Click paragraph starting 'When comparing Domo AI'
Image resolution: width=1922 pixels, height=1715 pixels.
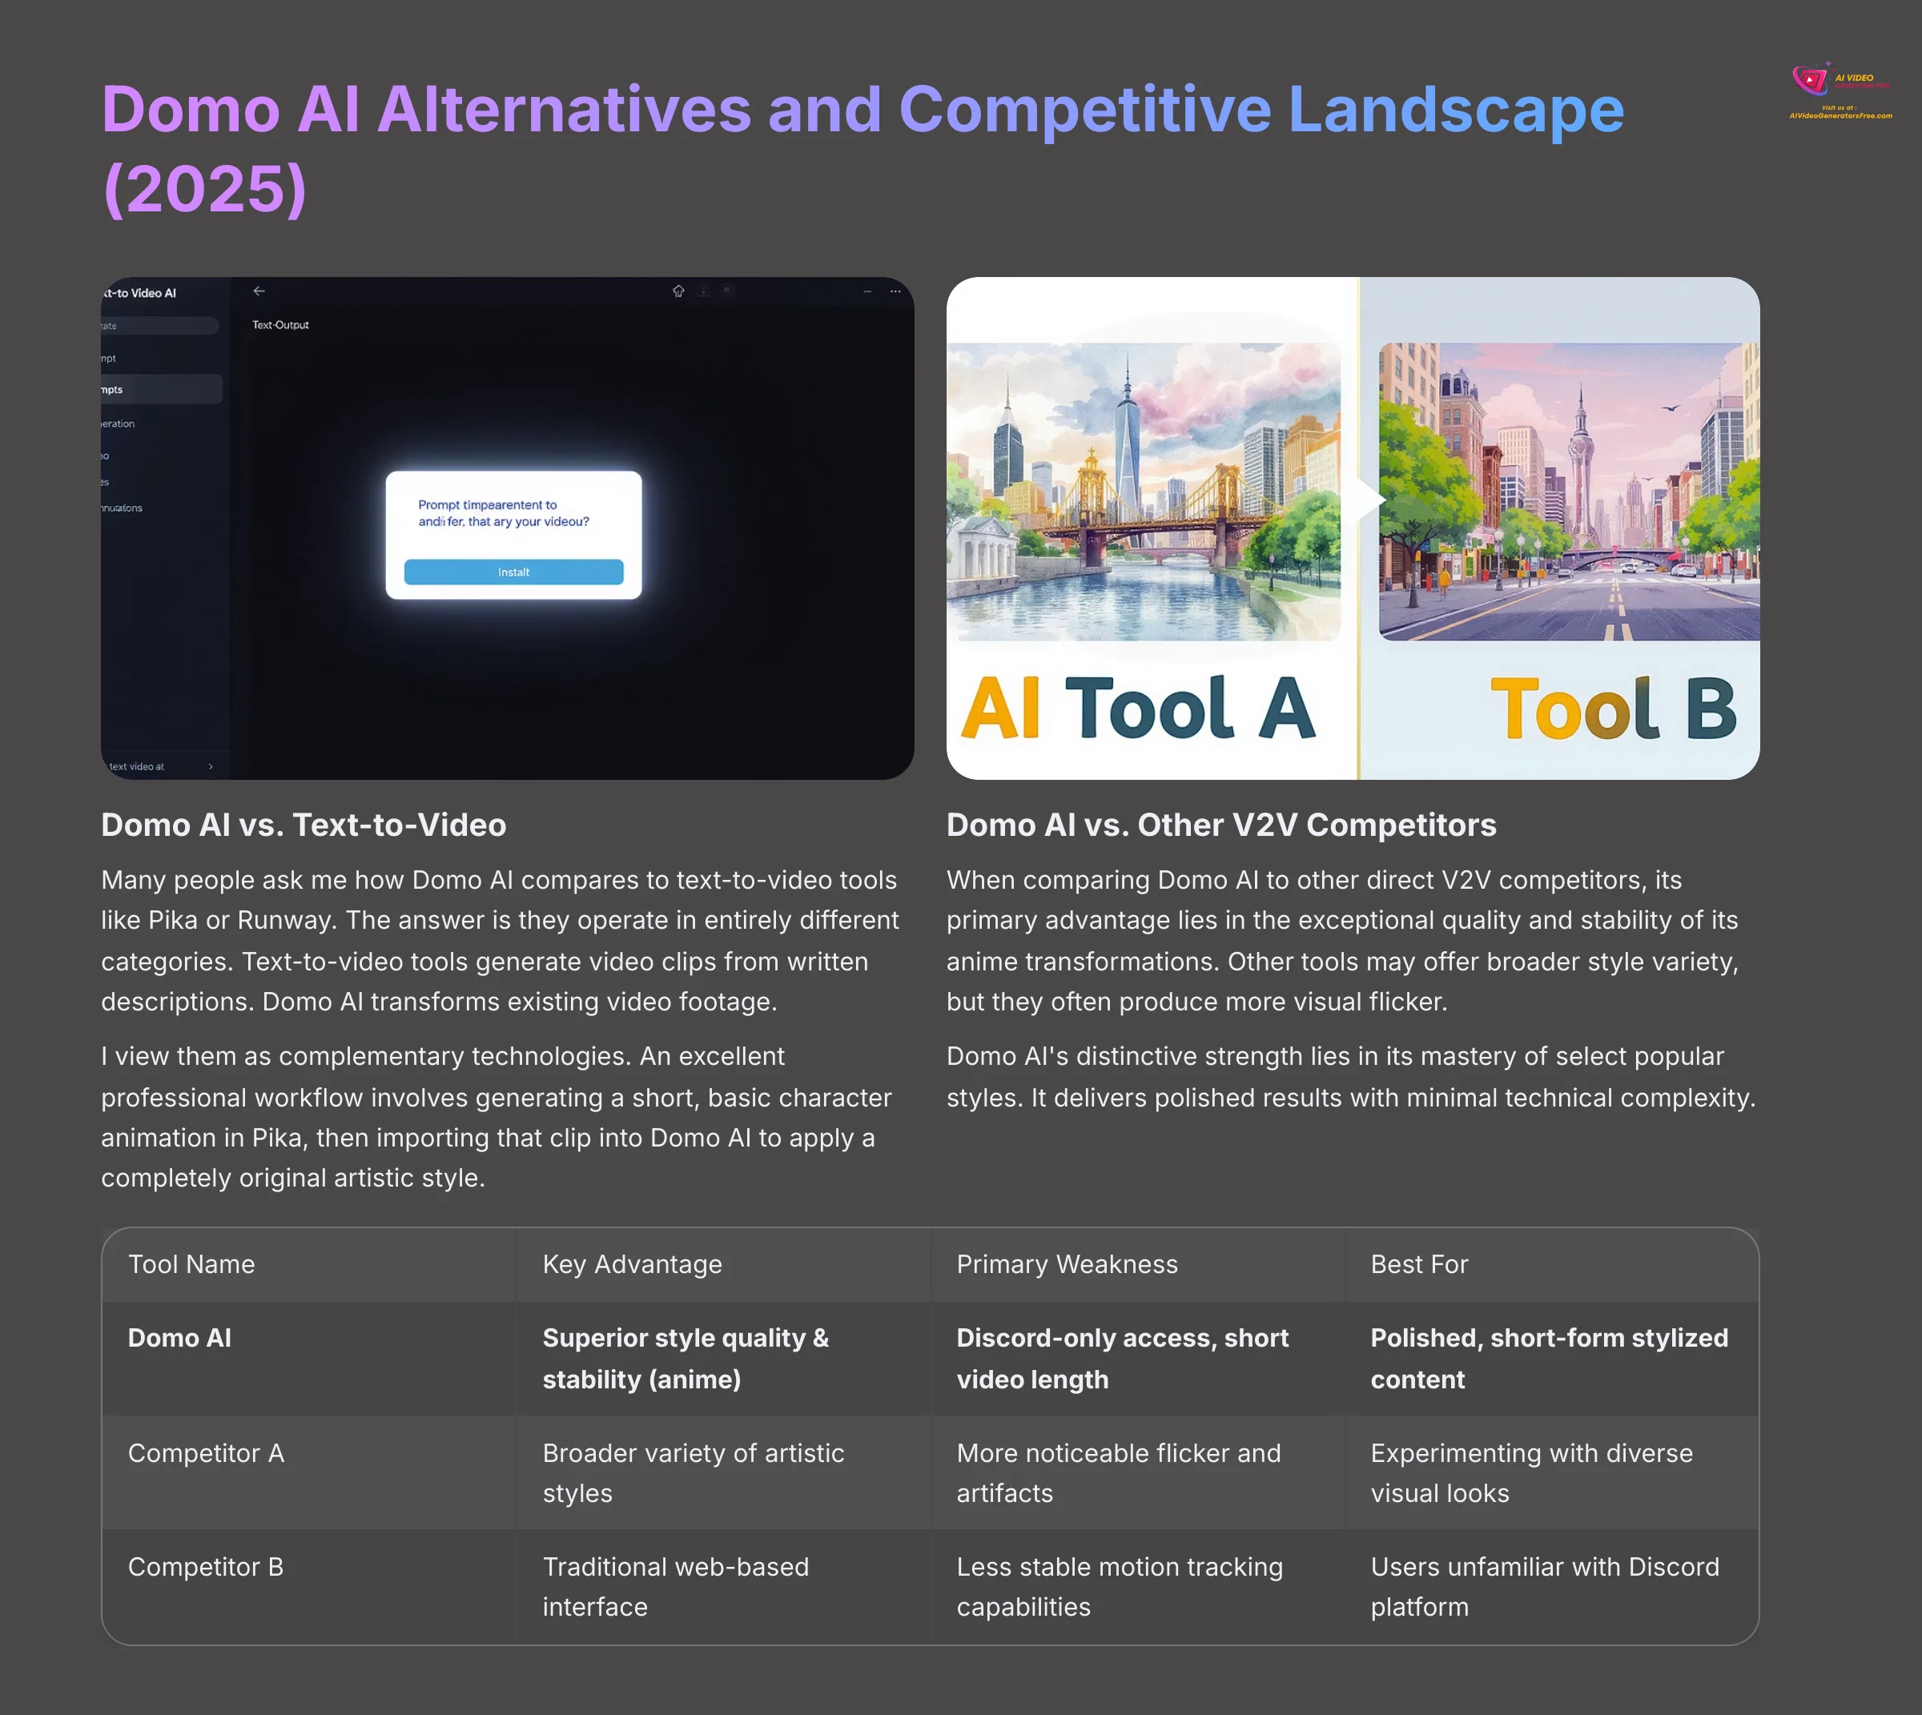1343,941
